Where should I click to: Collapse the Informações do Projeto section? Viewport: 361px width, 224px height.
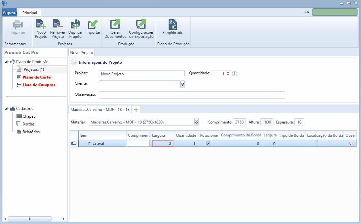tap(74, 62)
